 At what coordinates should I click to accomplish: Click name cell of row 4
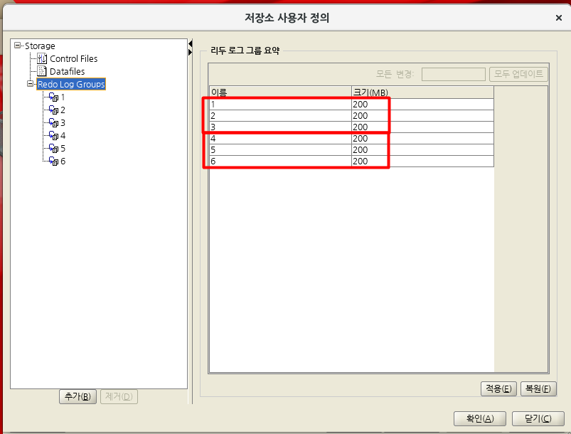pos(280,138)
